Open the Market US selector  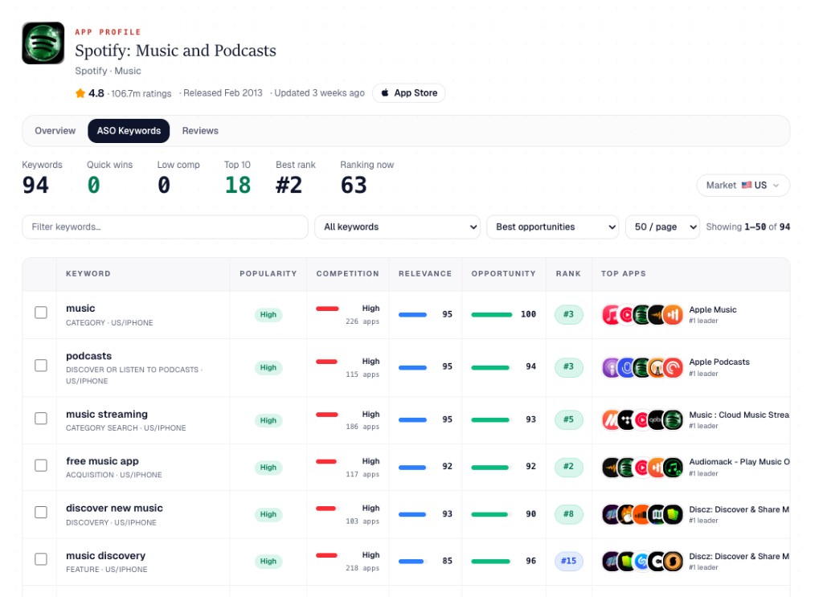(x=743, y=185)
